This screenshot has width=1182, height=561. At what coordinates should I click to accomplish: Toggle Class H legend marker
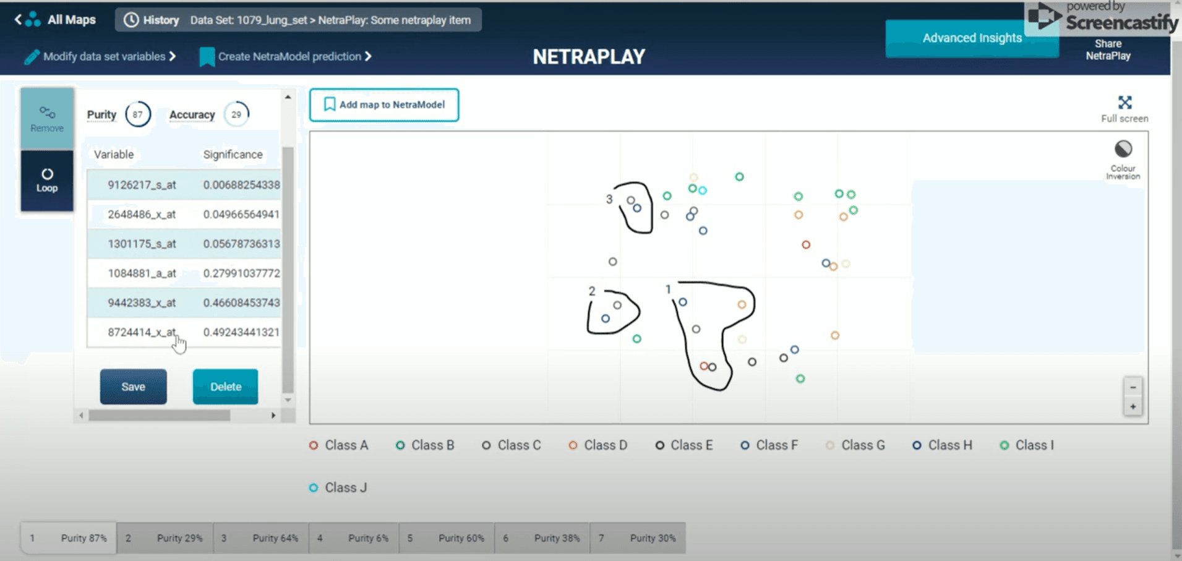pos(917,445)
